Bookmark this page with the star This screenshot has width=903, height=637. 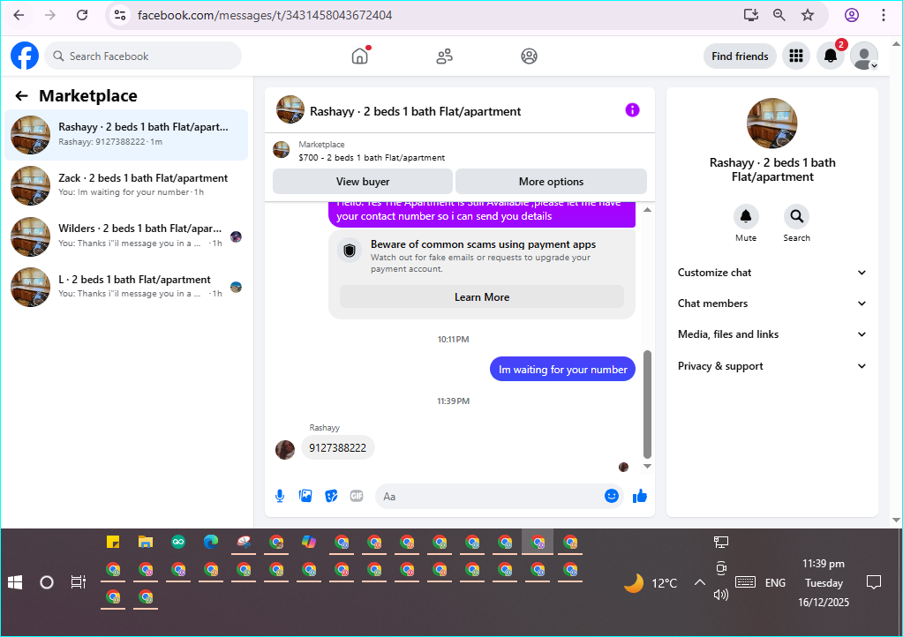(808, 15)
